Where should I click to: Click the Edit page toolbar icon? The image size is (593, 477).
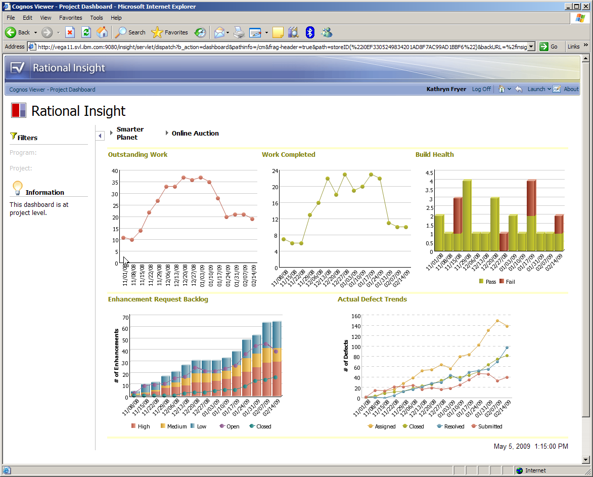coord(255,32)
